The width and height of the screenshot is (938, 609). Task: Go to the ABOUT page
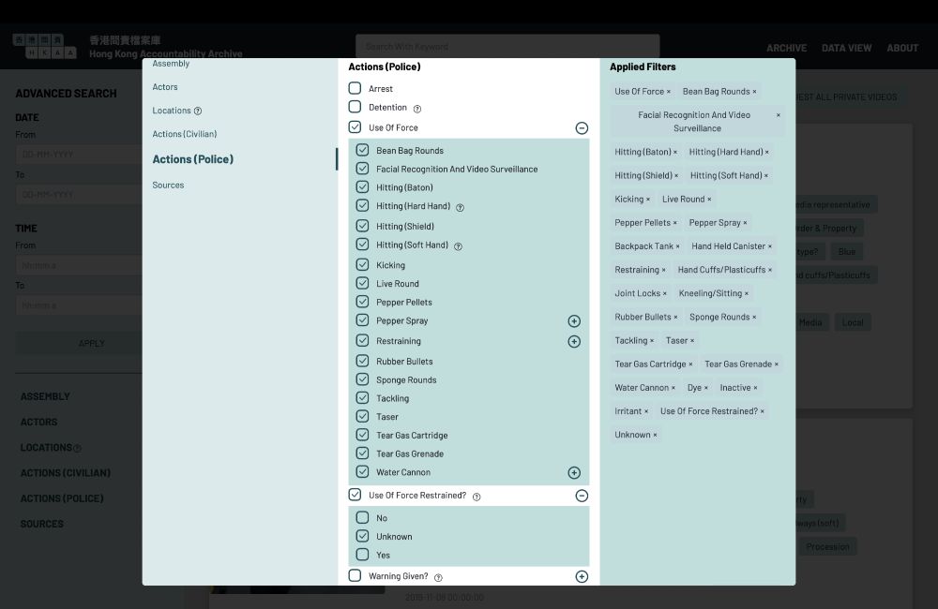(x=902, y=49)
